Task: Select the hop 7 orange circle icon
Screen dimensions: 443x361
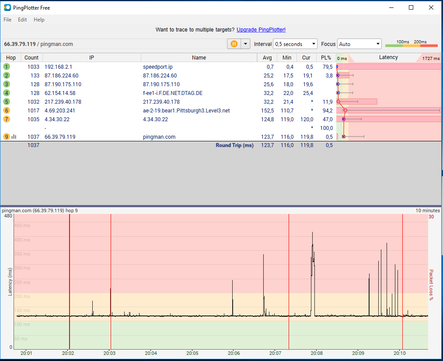Action: pyautogui.click(x=7, y=119)
